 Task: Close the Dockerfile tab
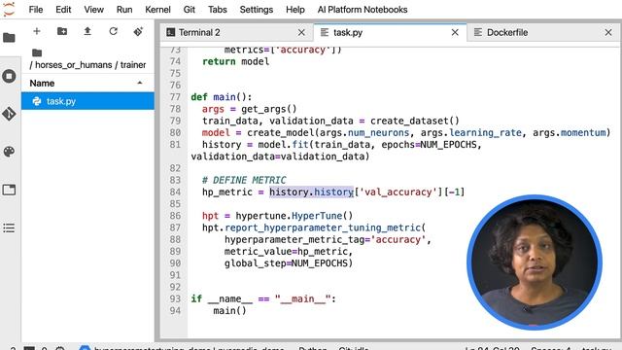[x=608, y=32]
